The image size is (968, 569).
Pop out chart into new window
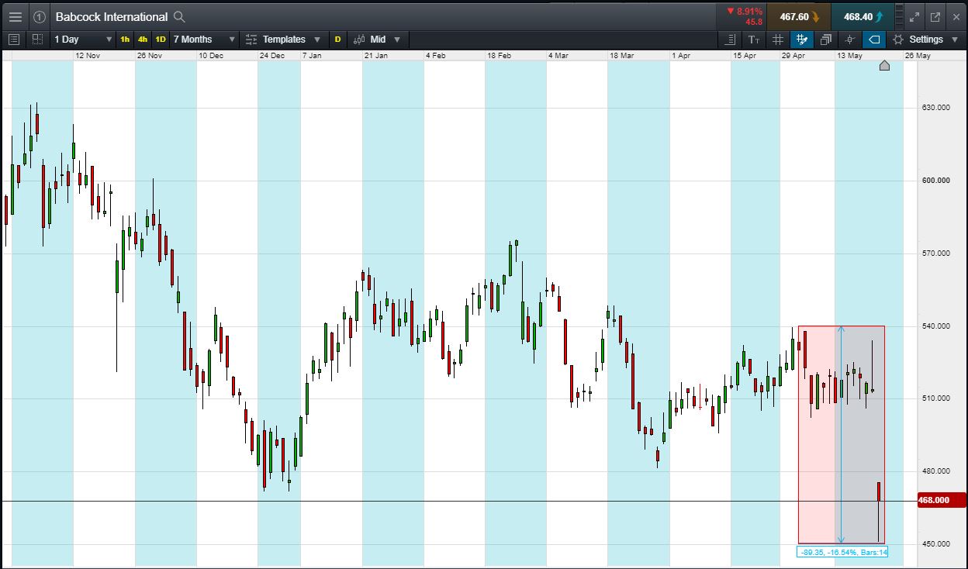[935, 16]
